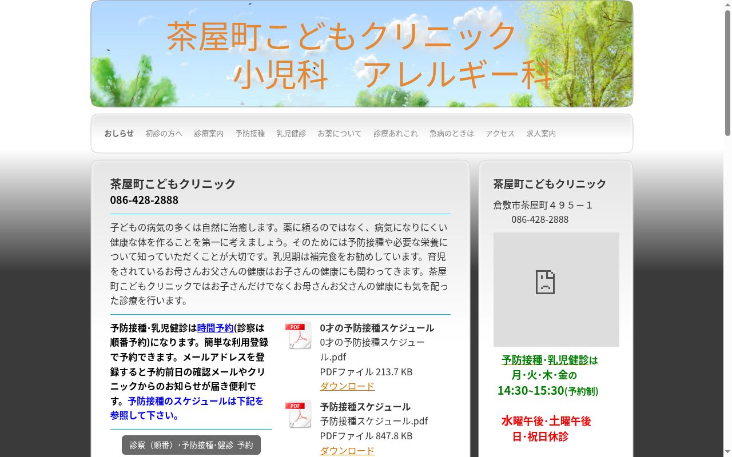Follow the 時間予約 hyperlink
The height and width of the screenshot is (457, 732).
216,328
